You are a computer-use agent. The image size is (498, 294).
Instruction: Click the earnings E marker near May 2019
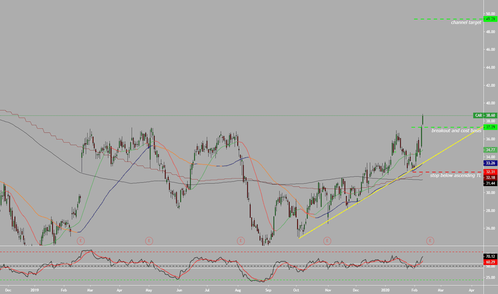149,241
